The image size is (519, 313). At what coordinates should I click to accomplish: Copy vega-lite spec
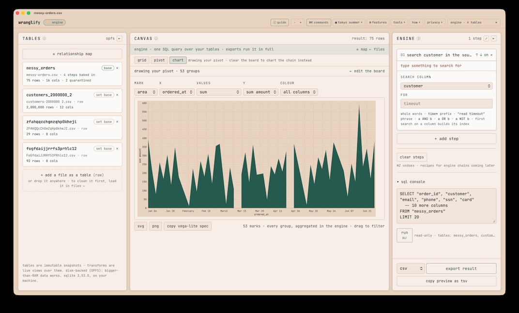[188, 226]
